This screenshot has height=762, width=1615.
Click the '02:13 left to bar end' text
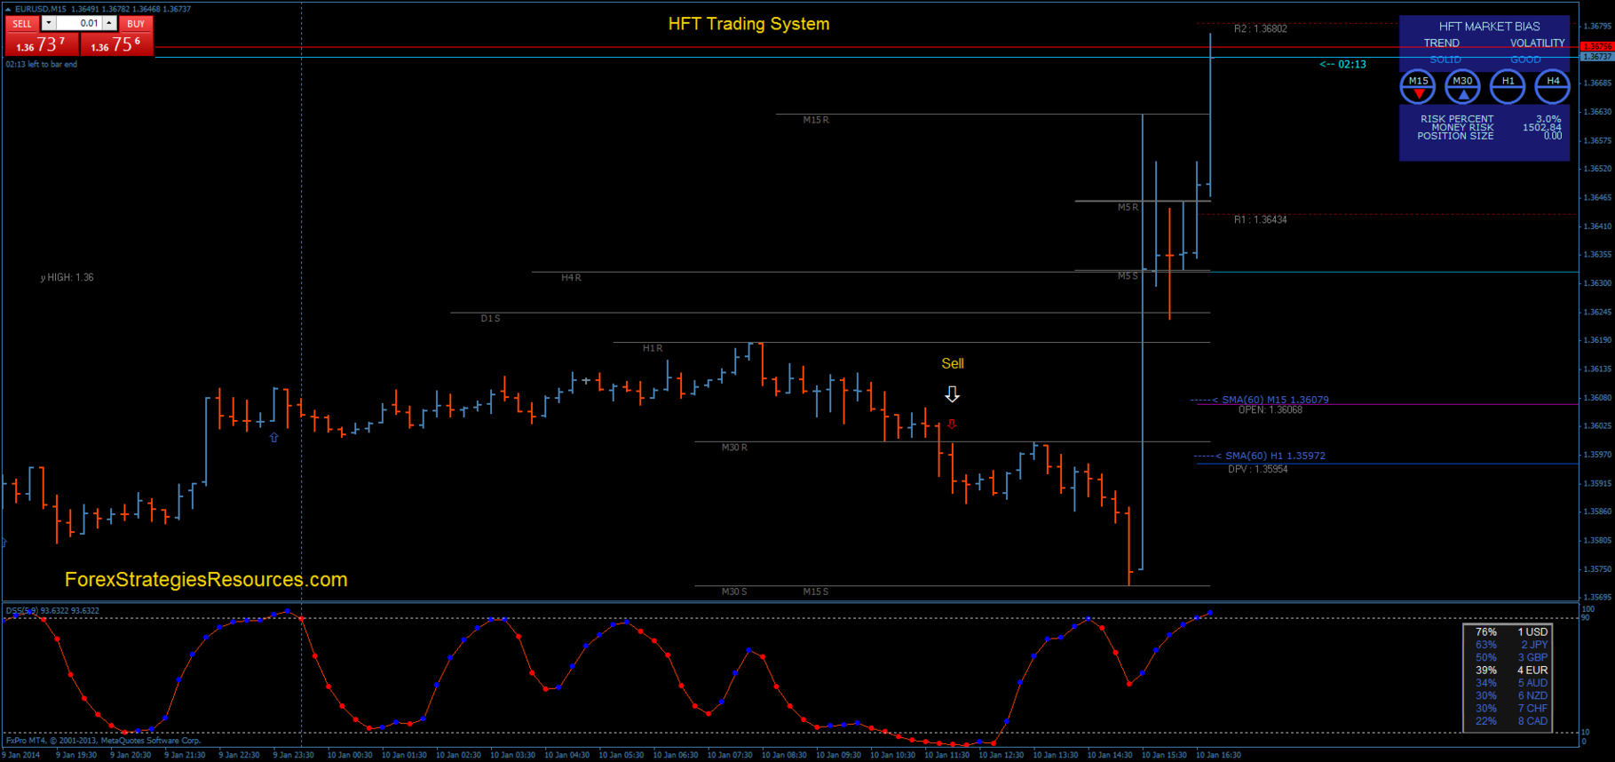(42, 64)
